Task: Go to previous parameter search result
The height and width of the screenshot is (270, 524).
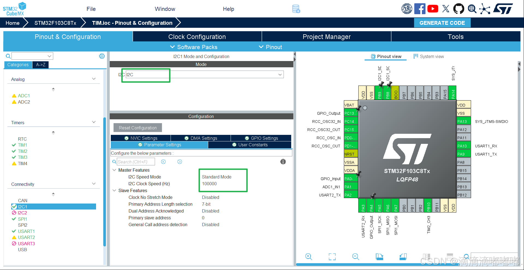Action: (x=163, y=162)
